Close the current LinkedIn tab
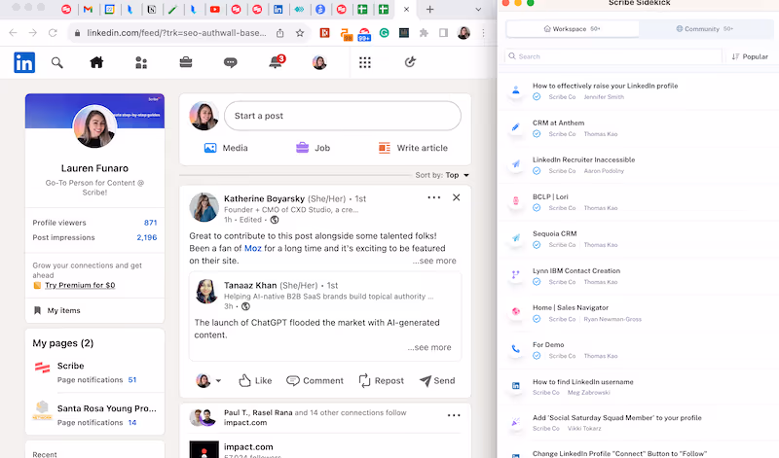779x458 pixels. point(406,9)
